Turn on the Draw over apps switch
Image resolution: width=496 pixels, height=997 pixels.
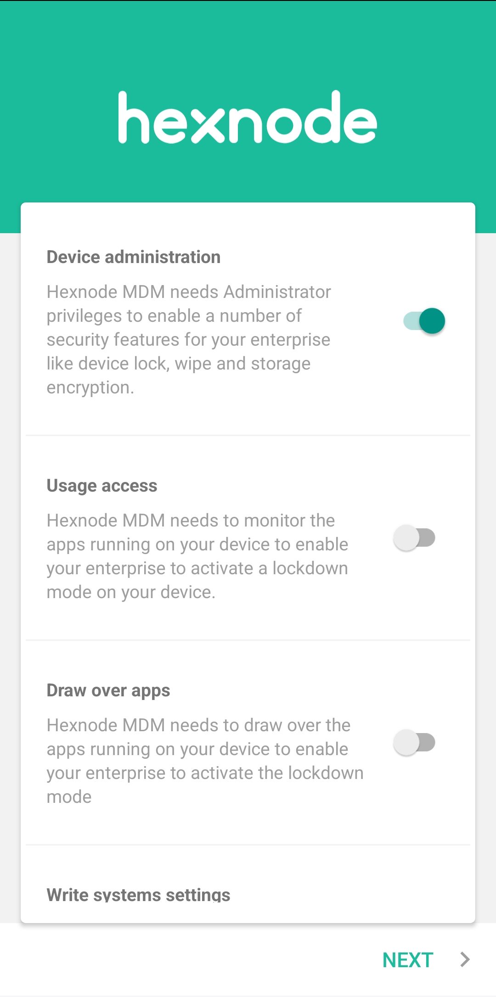coord(414,742)
